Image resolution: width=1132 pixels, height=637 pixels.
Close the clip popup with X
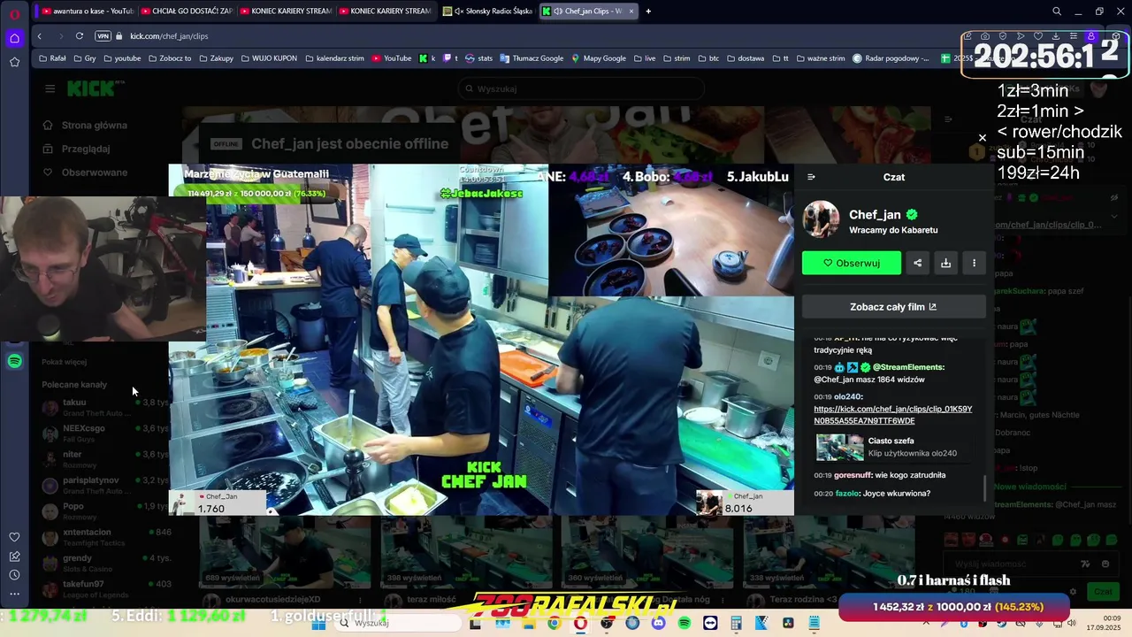(x=982, y=138)
